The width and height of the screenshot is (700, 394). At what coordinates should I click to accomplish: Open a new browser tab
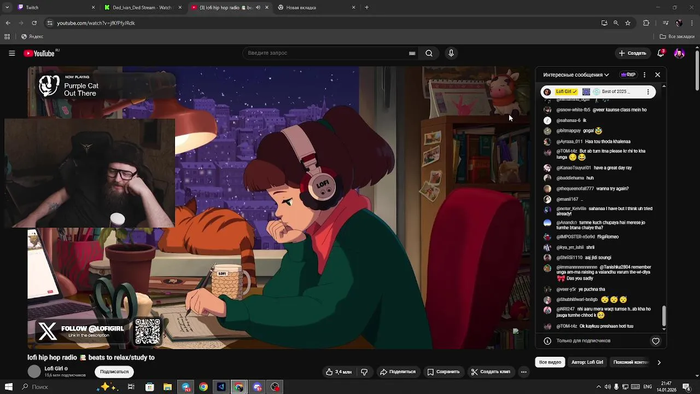point(366,8)
